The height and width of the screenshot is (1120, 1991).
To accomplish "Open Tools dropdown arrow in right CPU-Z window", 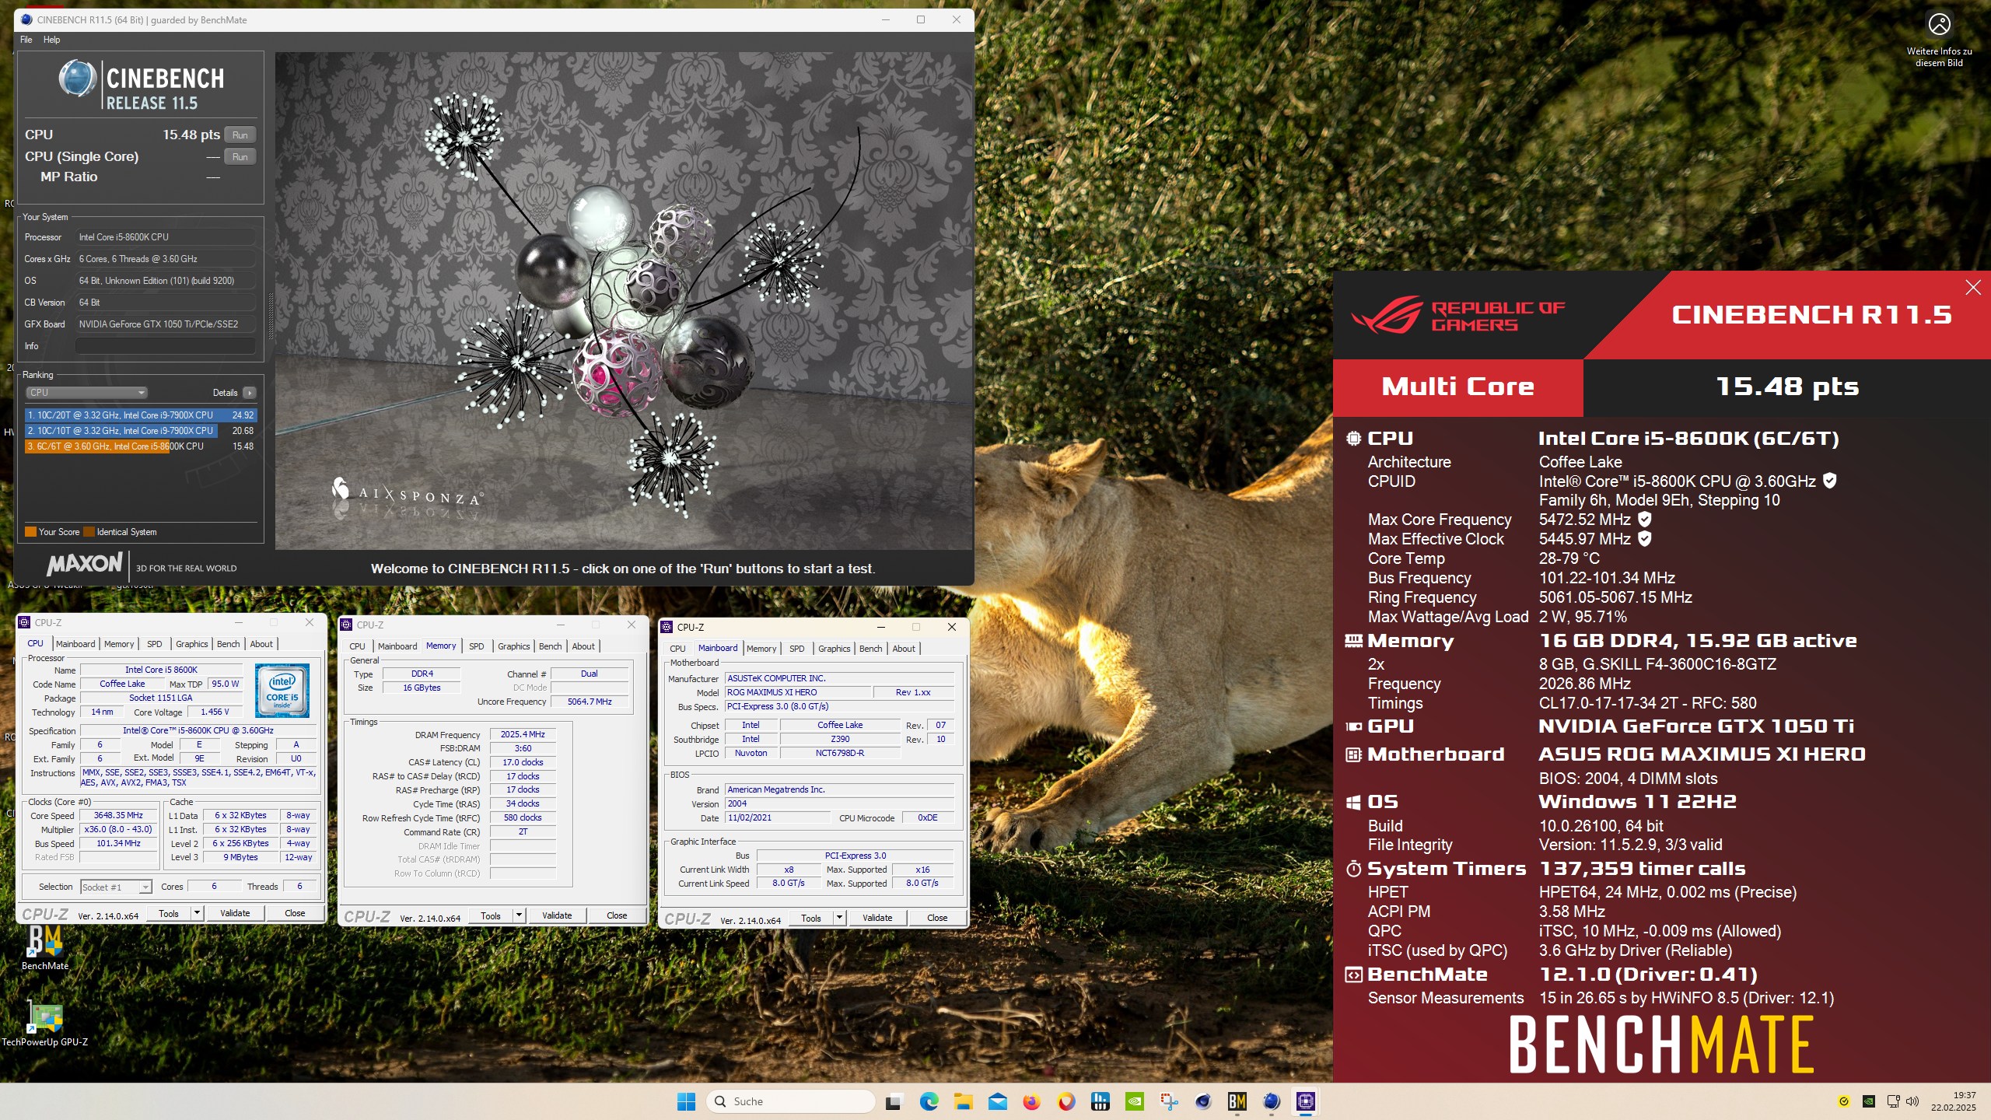I will point(839,918).
